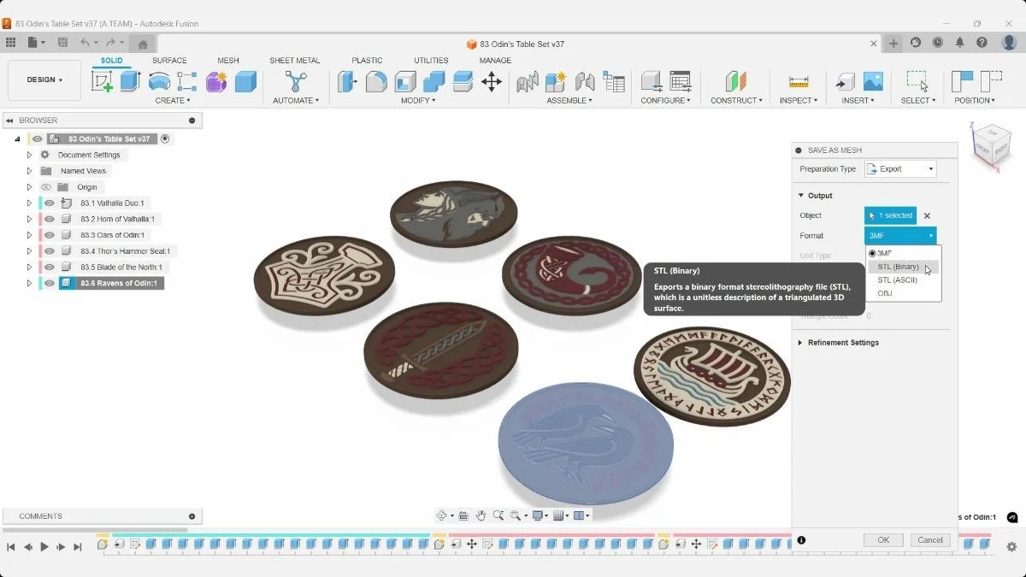Show the hidden Origin folder

click(x=46, y=187)
